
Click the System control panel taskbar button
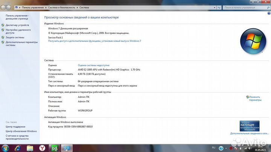coord(67,148)
